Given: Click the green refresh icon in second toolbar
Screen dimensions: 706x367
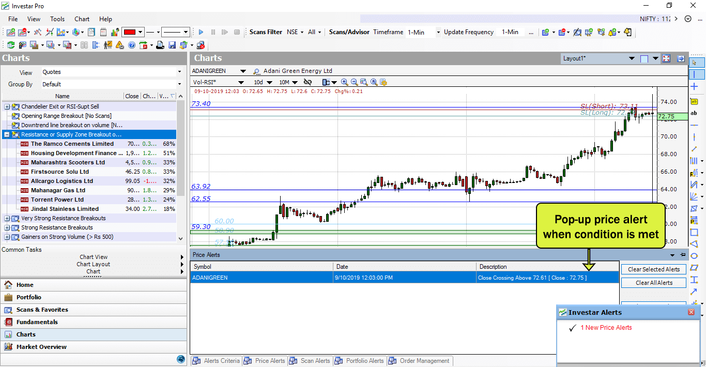Looking at the screenshot, I should pos(10,45).
